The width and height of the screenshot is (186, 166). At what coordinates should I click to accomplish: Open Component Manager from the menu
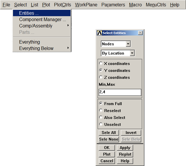coord(42,19)
